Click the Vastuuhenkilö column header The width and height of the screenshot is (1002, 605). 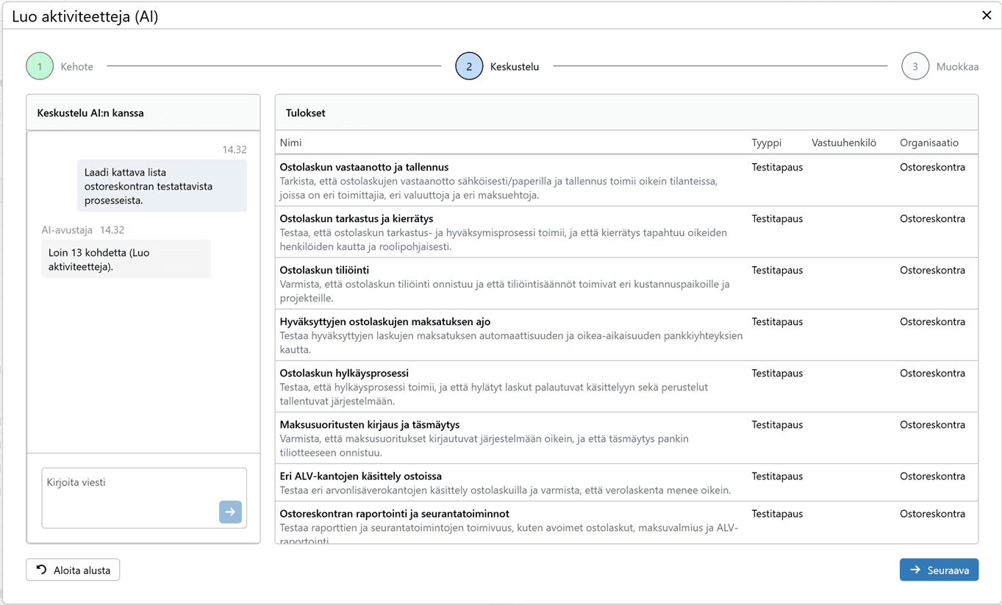pos(843,143)
